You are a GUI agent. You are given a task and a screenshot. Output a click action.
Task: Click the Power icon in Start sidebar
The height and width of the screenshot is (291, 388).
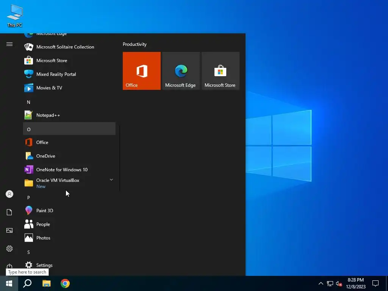pos(9,266)
